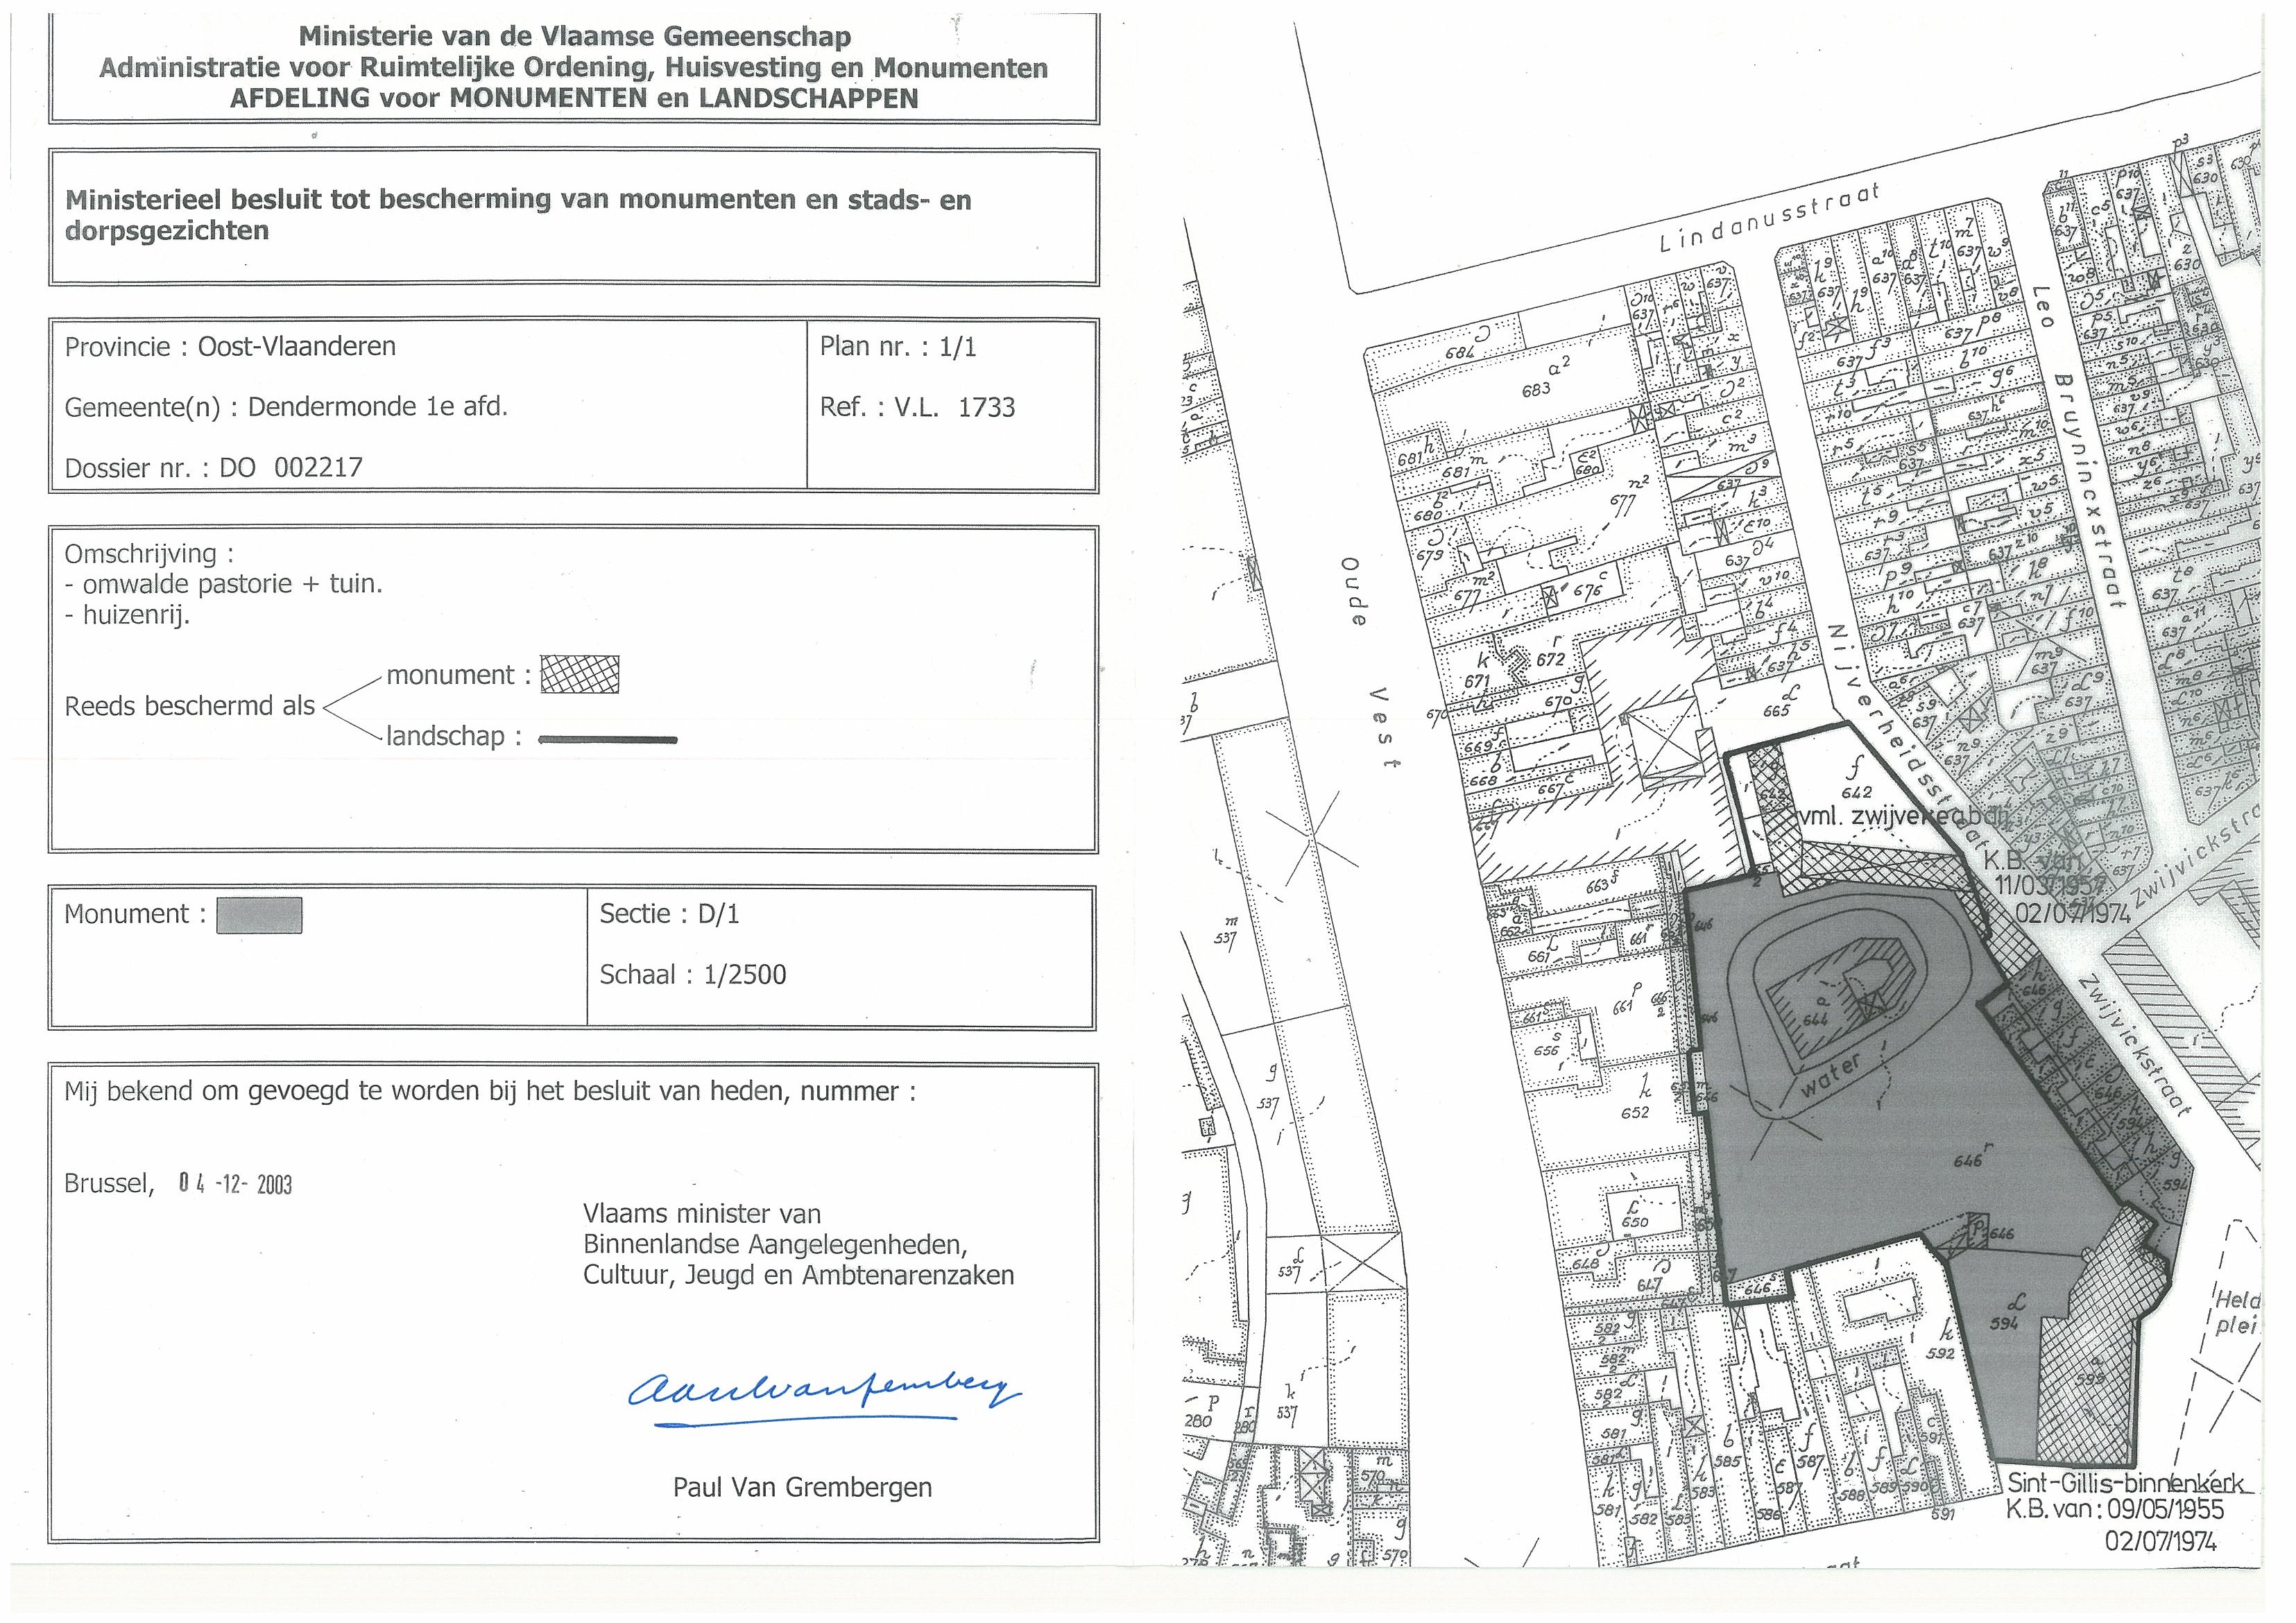Click the Plan nr. 1/1 text
This screenshot has height=1623, width=2296.
[x=897, y=347]
